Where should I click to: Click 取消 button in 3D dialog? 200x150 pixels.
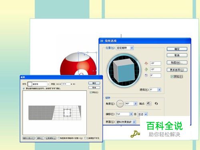coord(177,55)
